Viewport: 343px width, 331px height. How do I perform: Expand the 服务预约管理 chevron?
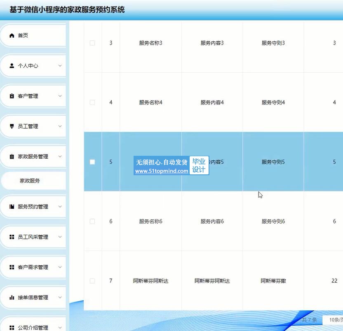point(60,207)
